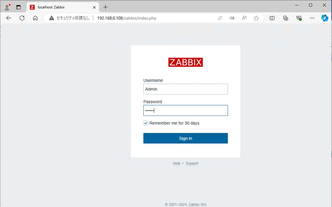This screenshot has width=332, height=207.
Task: Click the not secure warning icon
Action: pos(52,18)
